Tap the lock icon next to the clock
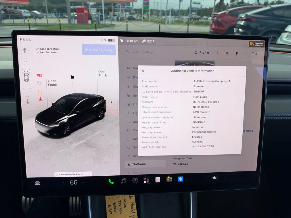 (x=122, y=41)
